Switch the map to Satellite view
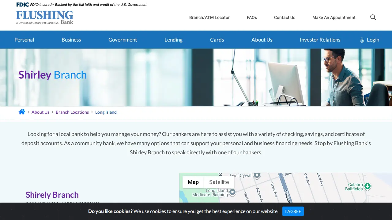The image size is (392, 220). click(219, 182)
